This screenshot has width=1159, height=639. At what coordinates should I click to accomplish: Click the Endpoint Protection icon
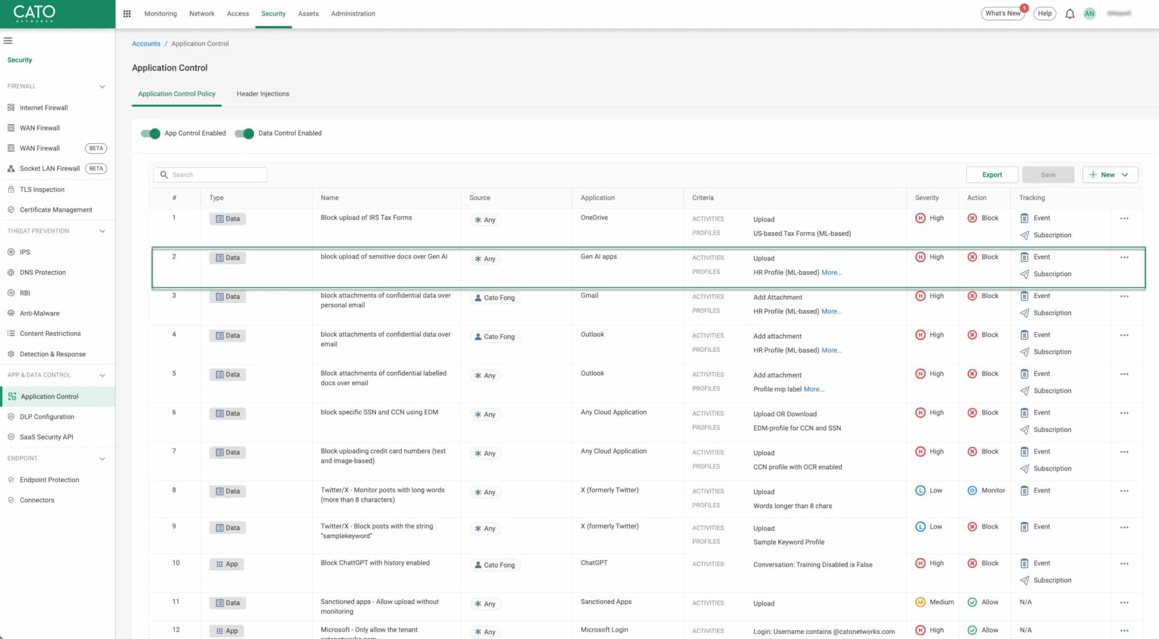(x=11, y=480)
